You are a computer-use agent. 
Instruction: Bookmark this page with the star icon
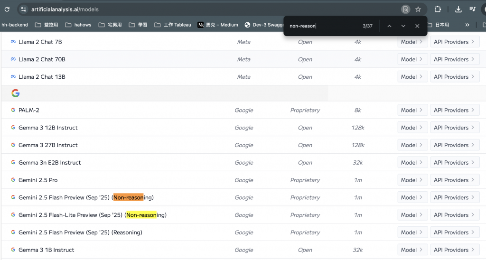pyautogui.click(x=418, y=9)
